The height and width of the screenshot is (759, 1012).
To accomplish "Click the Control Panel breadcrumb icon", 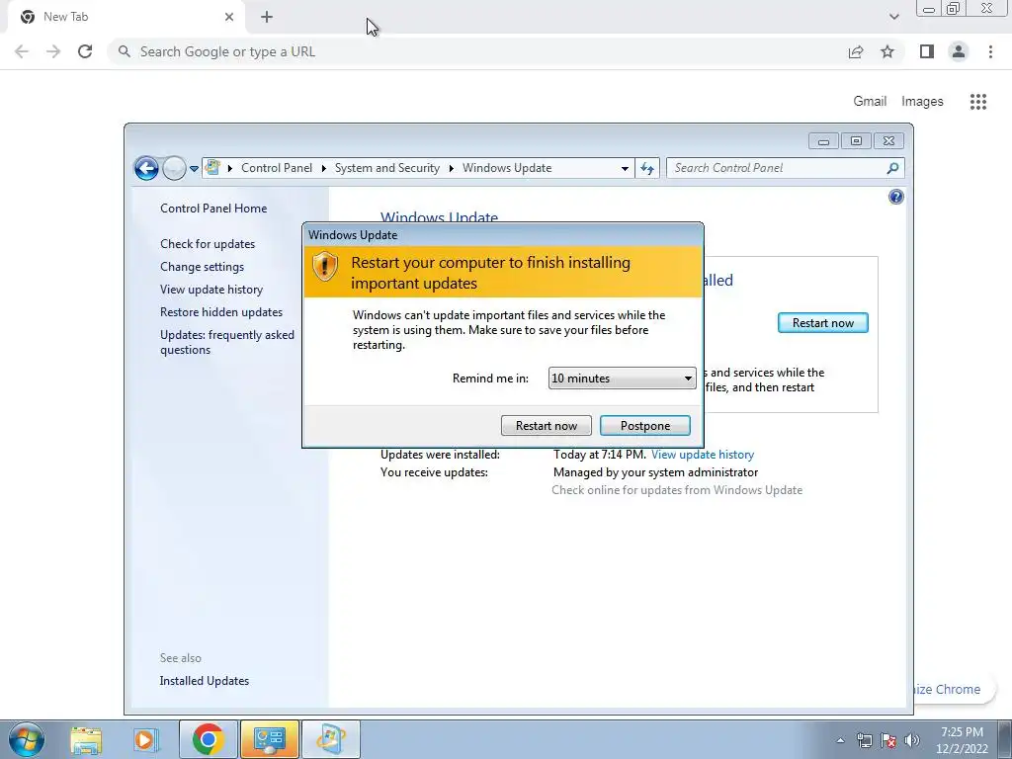I will pos(212,168).
